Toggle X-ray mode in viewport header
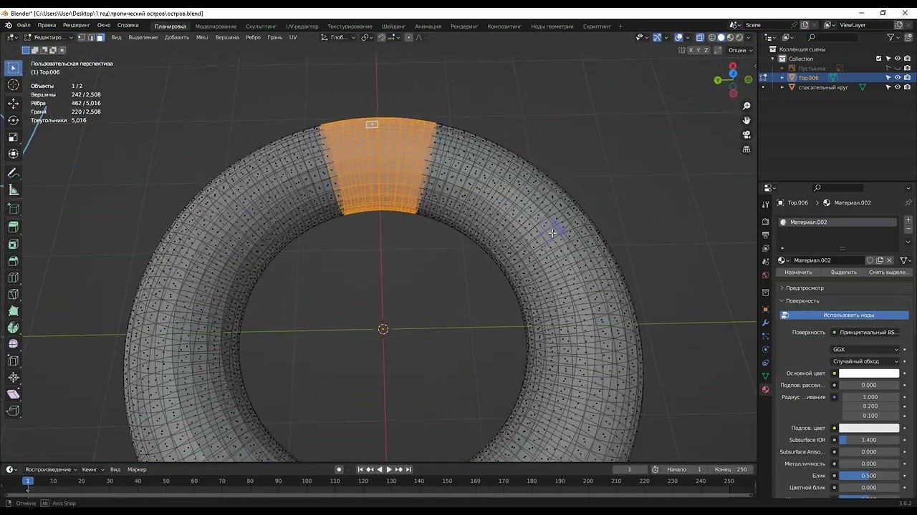917x515 pixels. (700, 37)
